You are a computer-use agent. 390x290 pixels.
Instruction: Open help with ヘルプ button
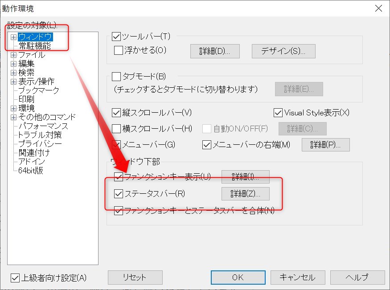[x=357, y=278]
